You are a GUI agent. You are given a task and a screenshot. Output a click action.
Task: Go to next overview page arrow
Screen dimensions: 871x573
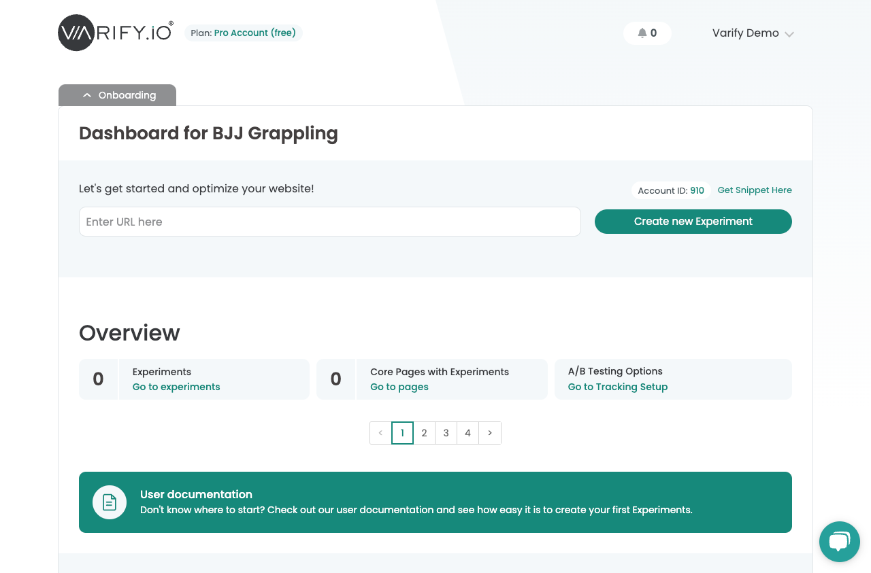point(490,433)
